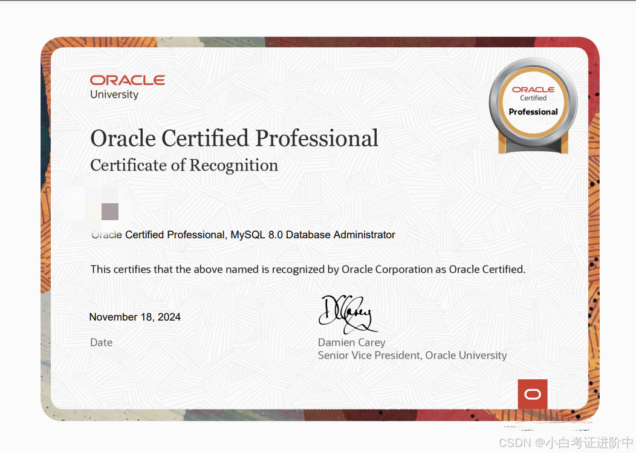Click the 'Date' label
Image resolution: width=636 pixels, height=453 pixels.
(102, 342)
